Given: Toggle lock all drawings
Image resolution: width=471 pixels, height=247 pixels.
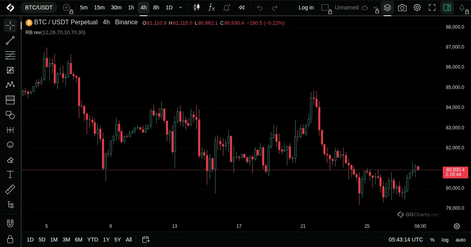Looking at the screenshot, I should pos(10,239).
